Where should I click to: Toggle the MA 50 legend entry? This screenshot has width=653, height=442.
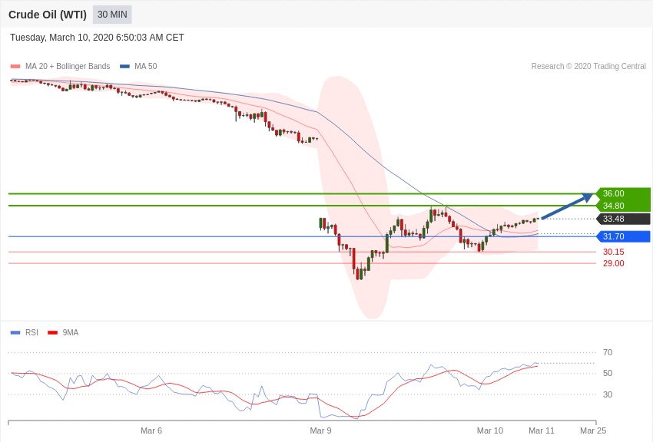click(138, 67)
